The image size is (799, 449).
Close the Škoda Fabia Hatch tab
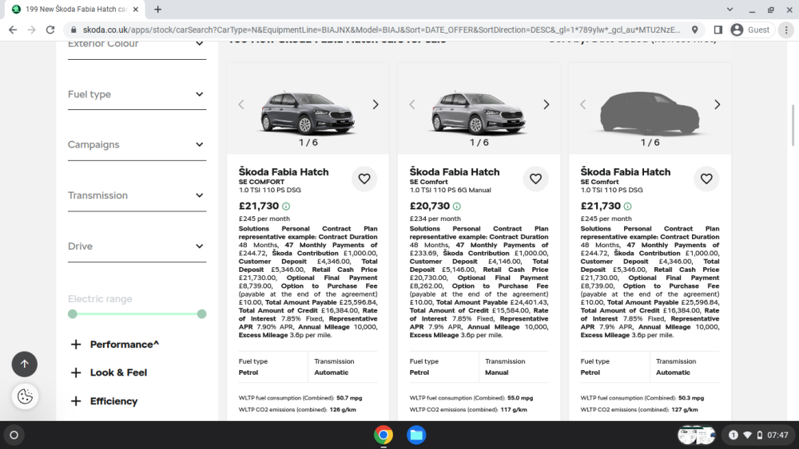tap(136, 9)
